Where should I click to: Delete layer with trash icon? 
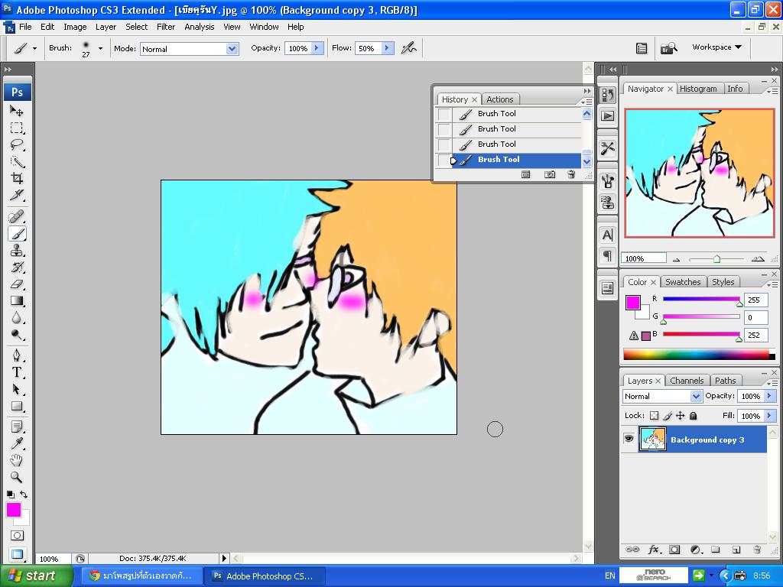tap(757, 550)
